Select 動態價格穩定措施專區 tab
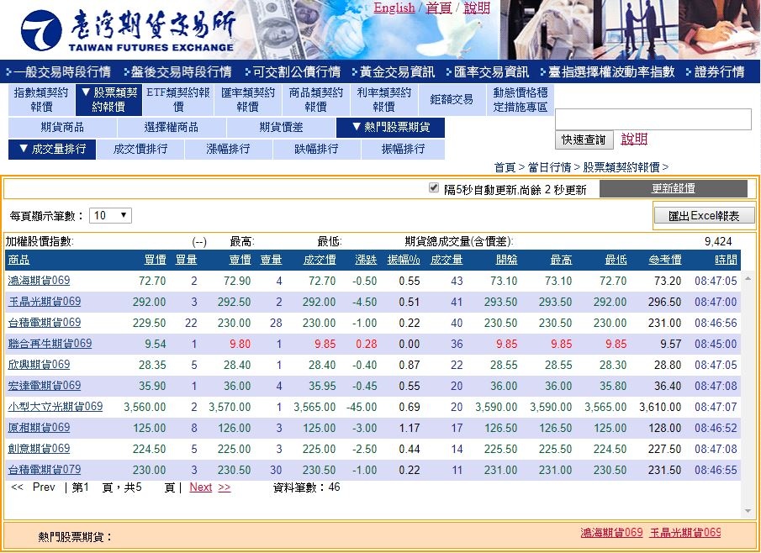 pos(521,99)
